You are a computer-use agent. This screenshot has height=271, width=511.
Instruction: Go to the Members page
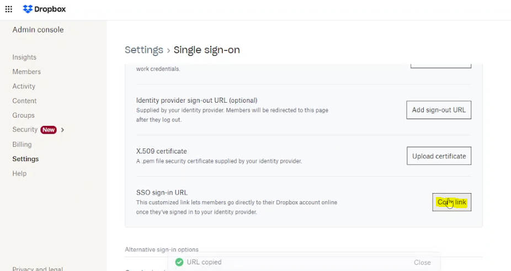26,72
